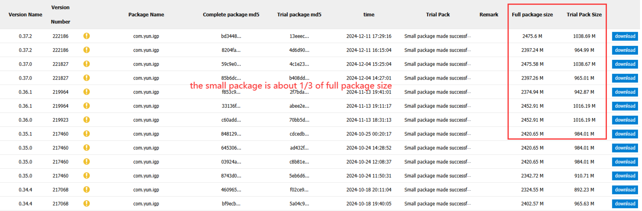This screenshot has height=211, width=642.
Task: Click the red annotation about small package size
Action: pyautogui.click(x=290, y=86)
